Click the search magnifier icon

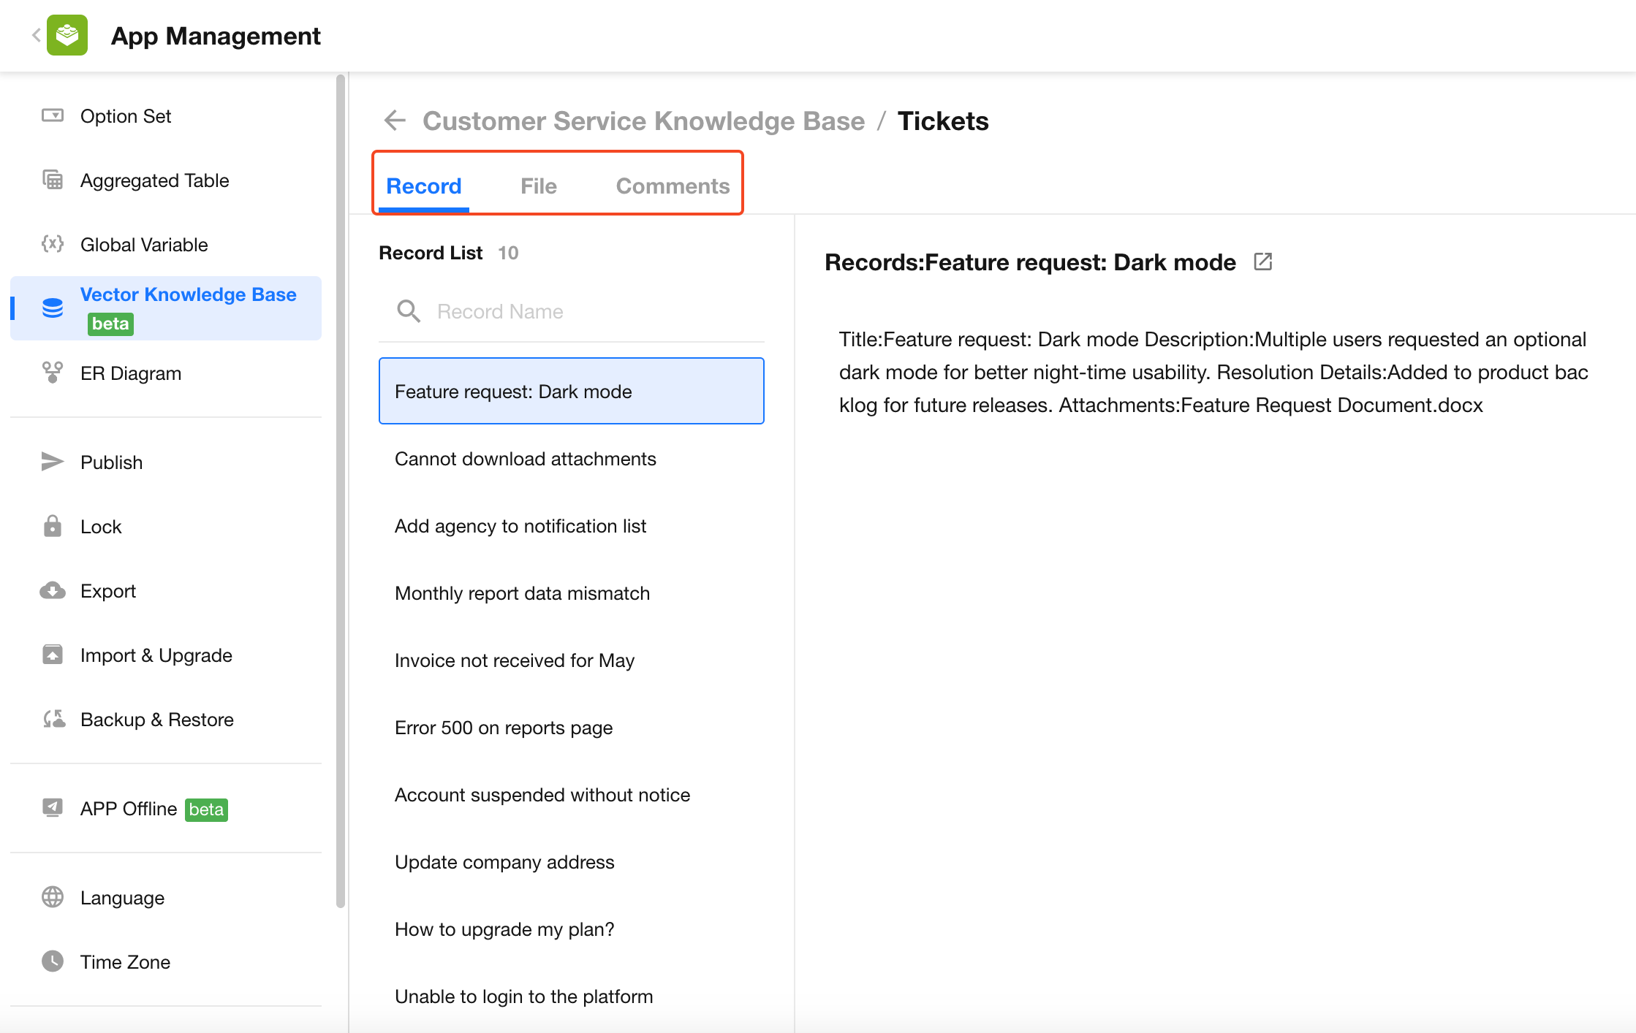(408, 311)
